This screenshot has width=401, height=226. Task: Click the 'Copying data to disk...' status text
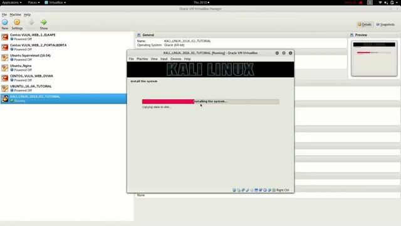tap(157, 107)
